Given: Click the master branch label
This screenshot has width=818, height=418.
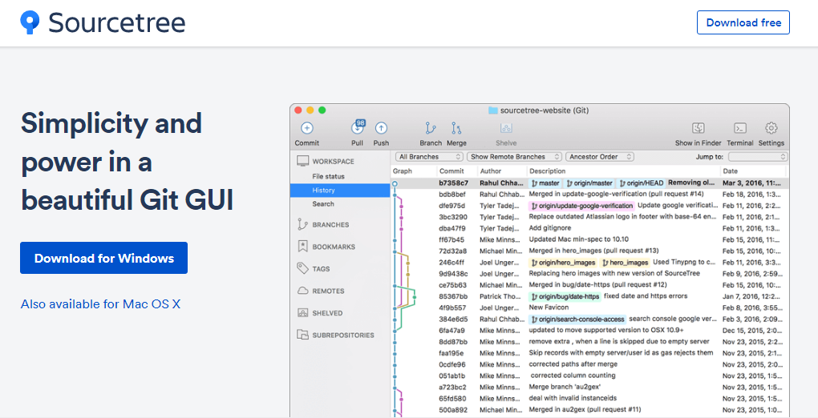Looking at the screenshot, I should [545, 183].
